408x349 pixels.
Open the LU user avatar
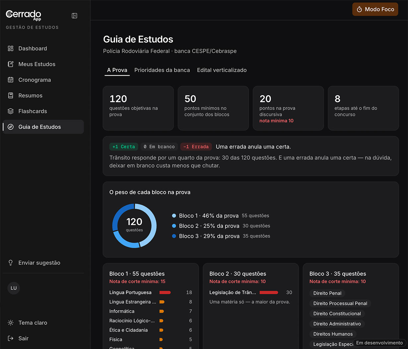tap(14, 288)
